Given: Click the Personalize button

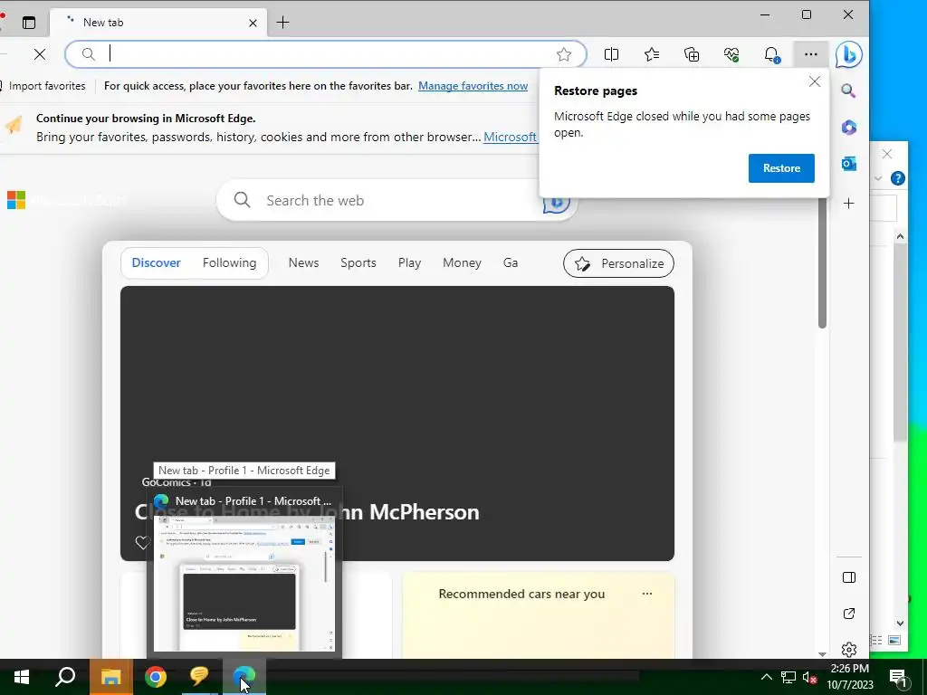Looking at the screenshot, I should click(618, 263).
